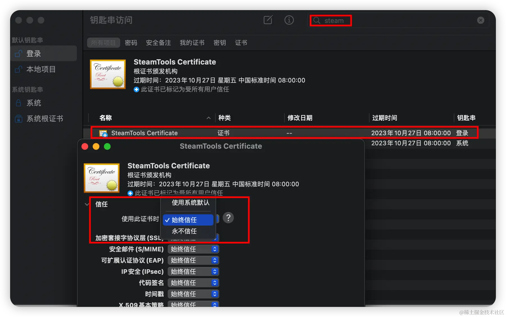Switch to the 密码 tab

click(x=131, y=43)
